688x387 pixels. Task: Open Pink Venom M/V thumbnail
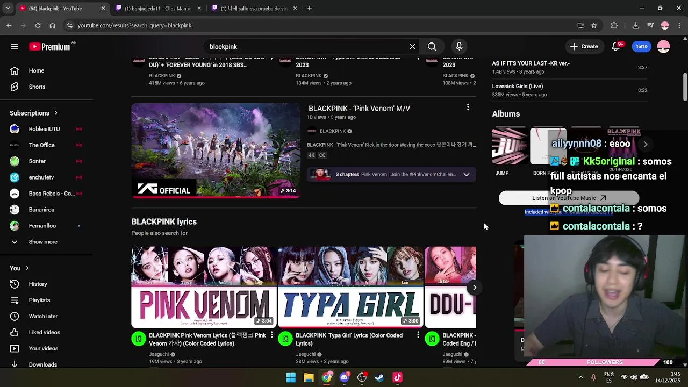216,150
